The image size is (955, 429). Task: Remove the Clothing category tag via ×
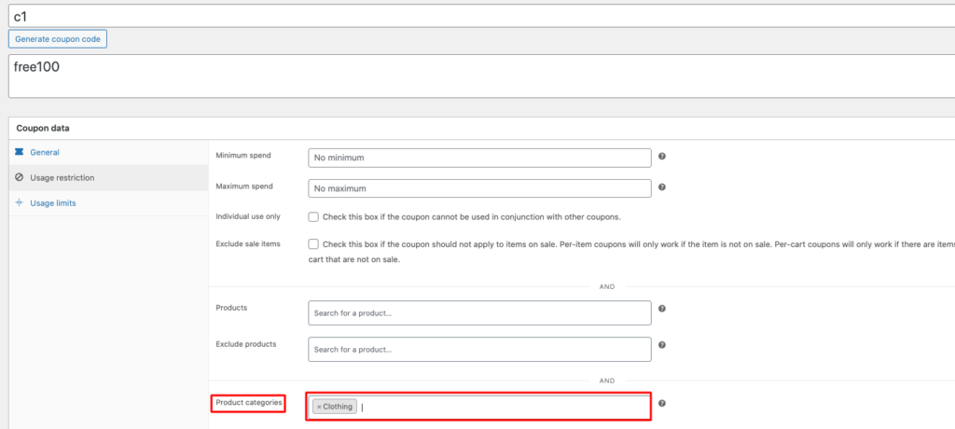pyautogui.click(x=319, y=407)
